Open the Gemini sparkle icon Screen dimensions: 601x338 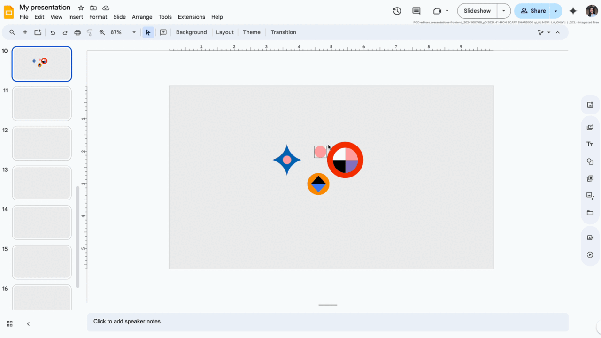pos(573,11)
